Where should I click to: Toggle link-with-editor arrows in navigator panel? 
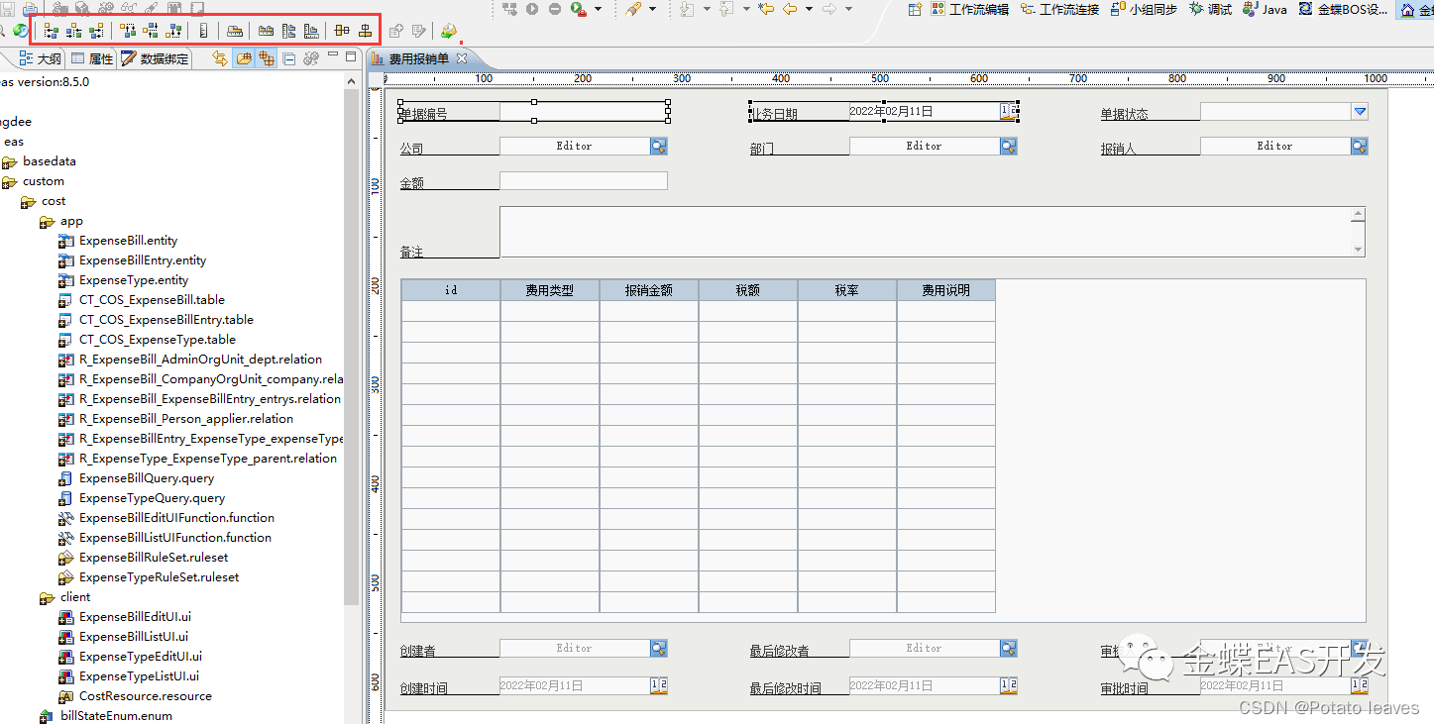[x=220, y=59]
